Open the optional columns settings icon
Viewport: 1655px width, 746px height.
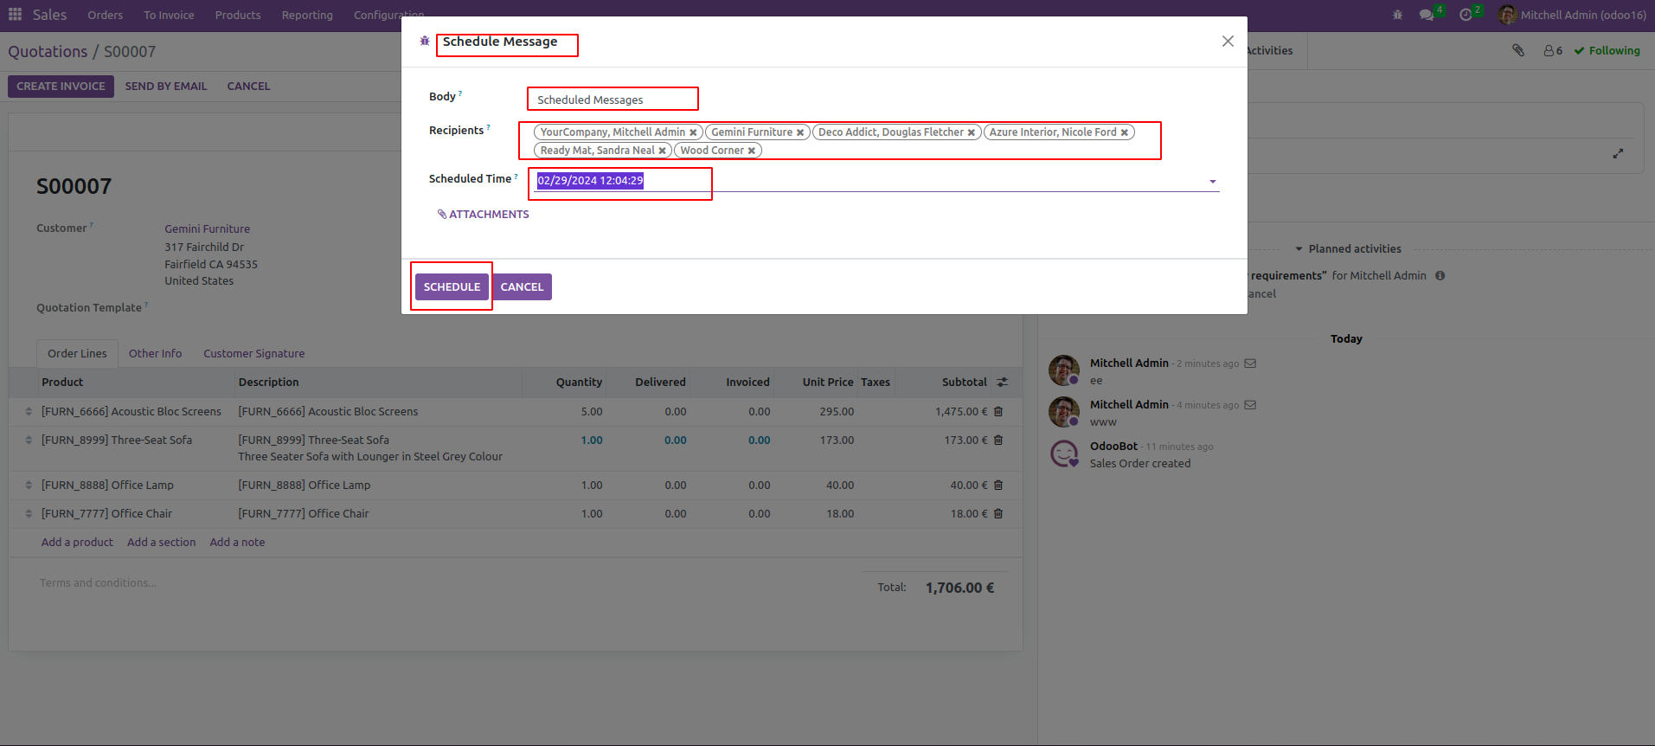pyautogui.click(x=1003, y=383)
